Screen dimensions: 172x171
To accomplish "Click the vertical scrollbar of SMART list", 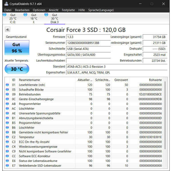I will click(165, 114).
